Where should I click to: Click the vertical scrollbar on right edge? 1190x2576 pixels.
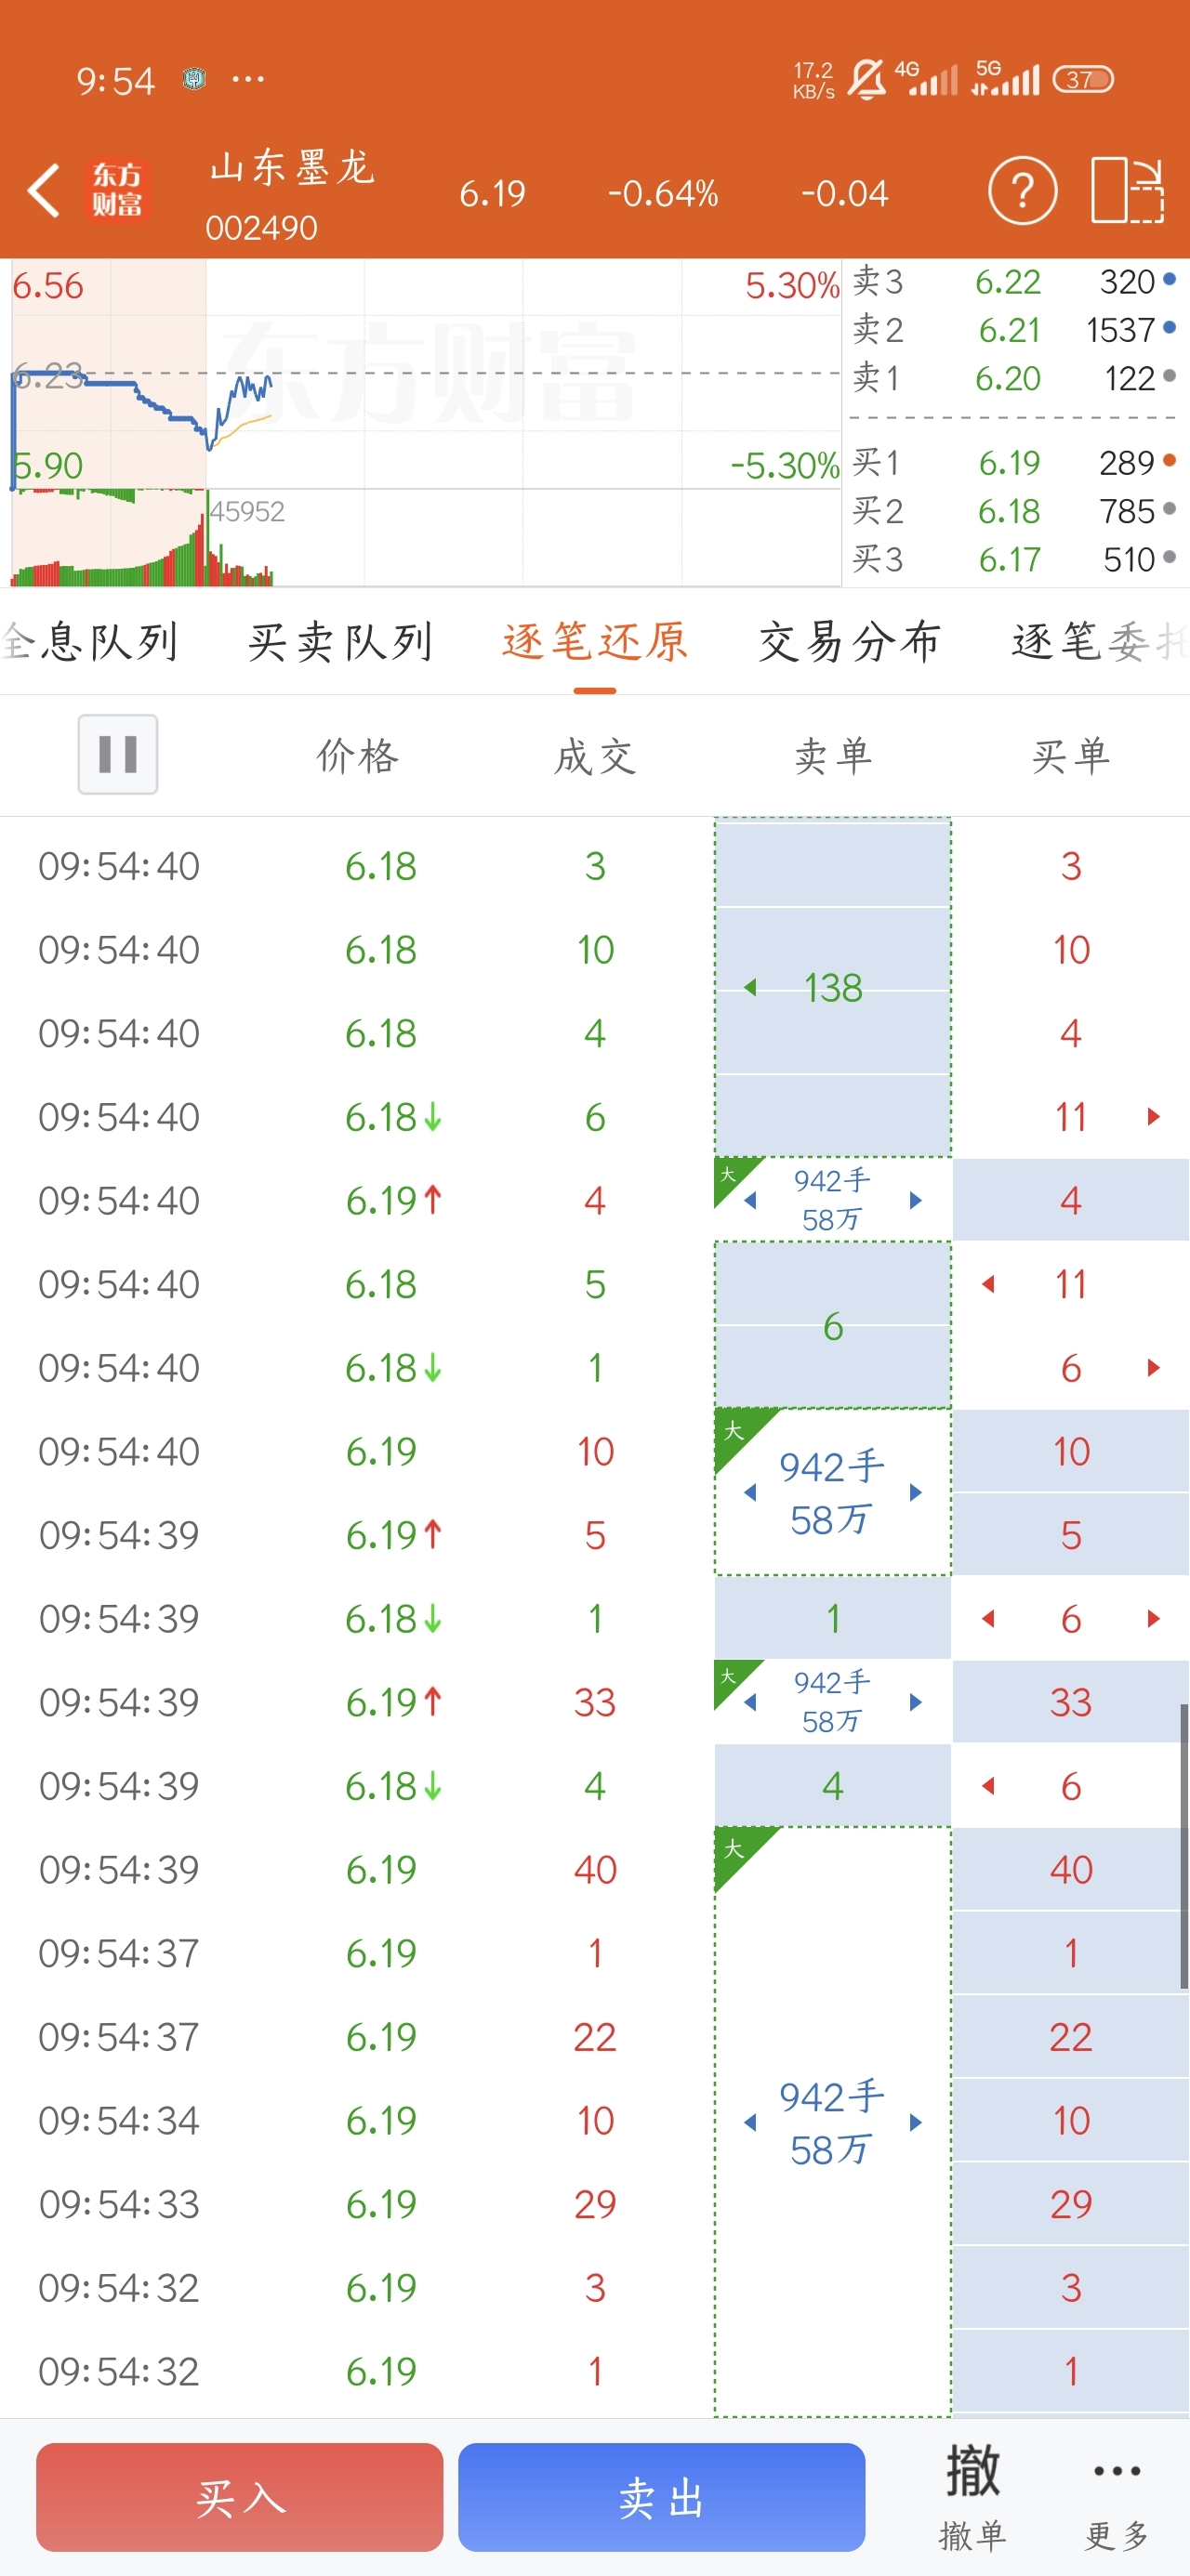[1184, 1847]
